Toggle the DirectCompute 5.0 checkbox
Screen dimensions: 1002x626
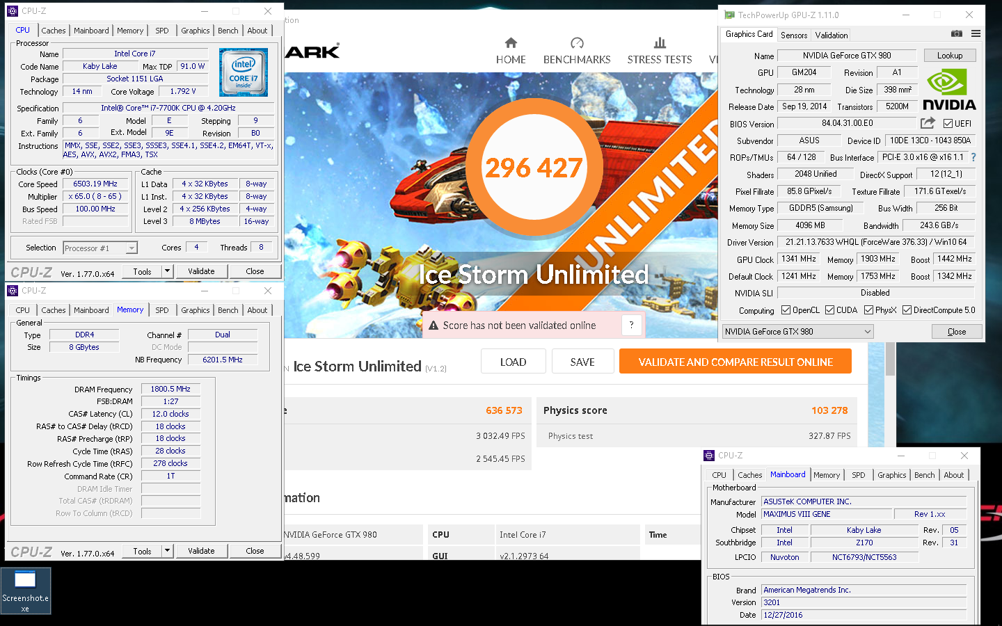(x=907, y=310)
